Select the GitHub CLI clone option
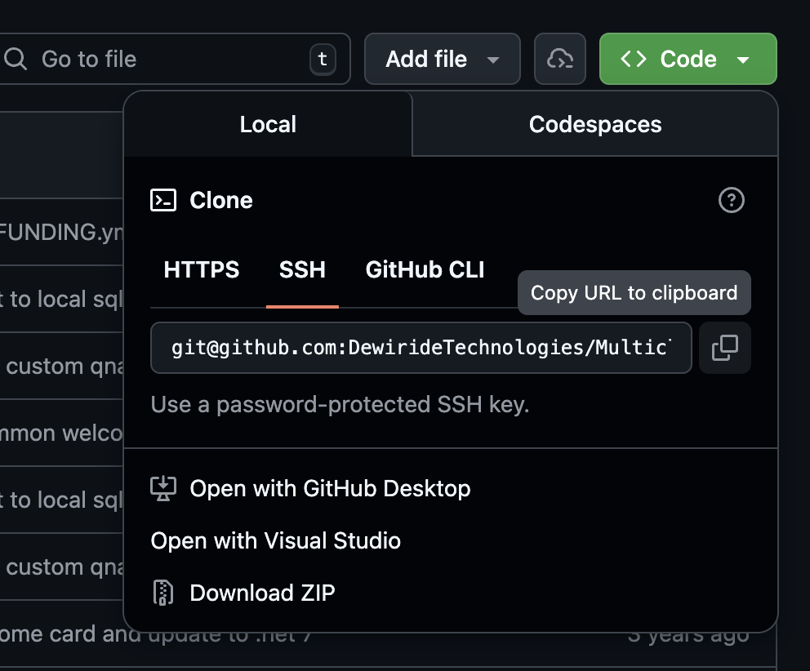 pyautogui.click(x=424, y=269)
